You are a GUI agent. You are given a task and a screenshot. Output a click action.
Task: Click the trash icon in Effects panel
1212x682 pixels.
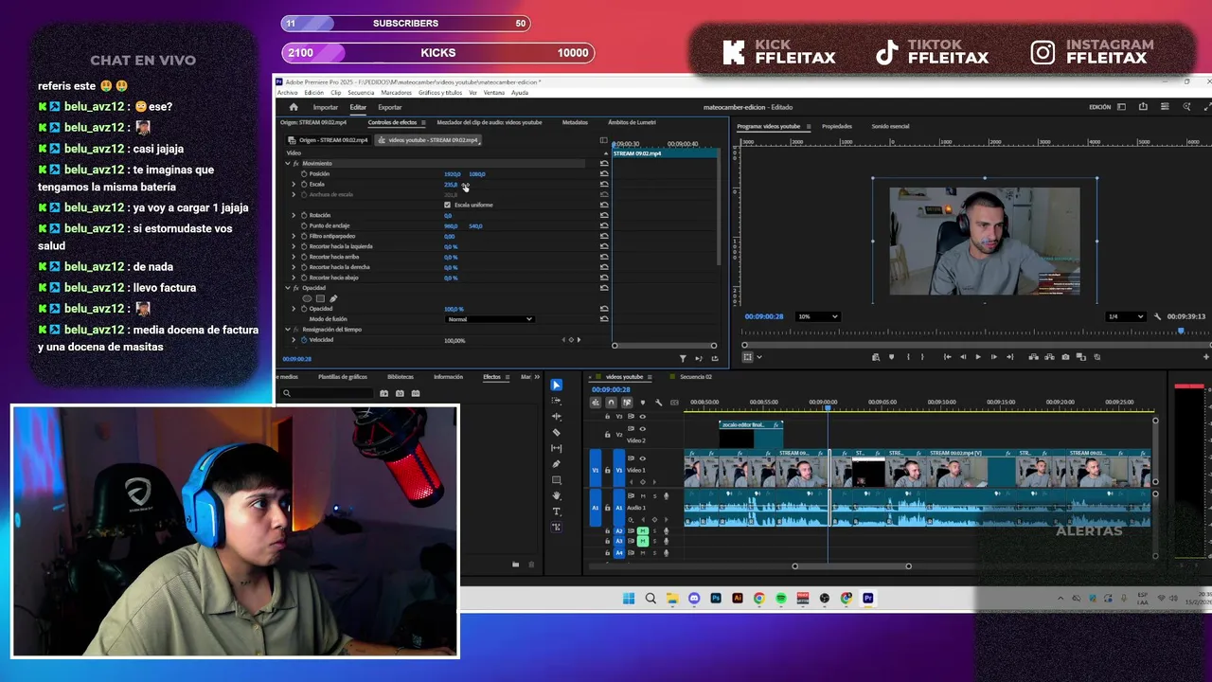[531, 565]
